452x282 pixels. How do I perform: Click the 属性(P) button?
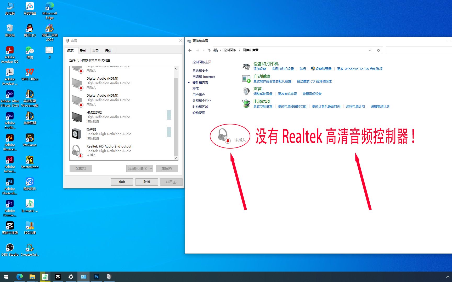(167, 168)
